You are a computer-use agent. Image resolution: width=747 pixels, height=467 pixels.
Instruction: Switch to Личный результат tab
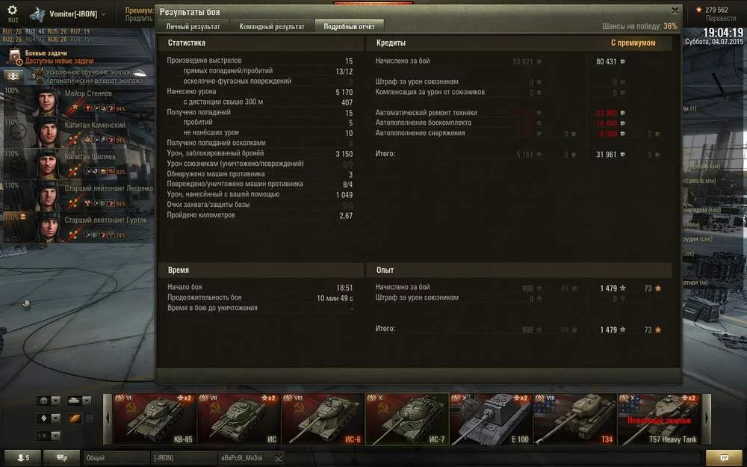click(x=193, y=27)
